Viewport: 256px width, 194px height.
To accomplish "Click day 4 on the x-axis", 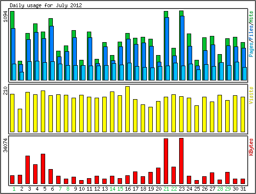I will pyautogui.click(x=37, y=189).
